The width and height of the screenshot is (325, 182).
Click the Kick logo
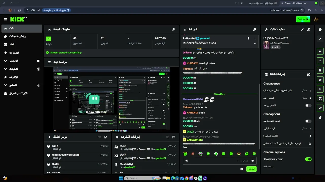point(19,19)
